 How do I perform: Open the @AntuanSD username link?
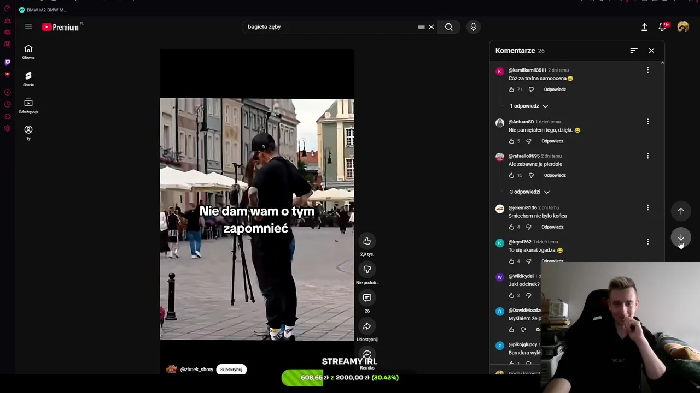coord(521,122)
